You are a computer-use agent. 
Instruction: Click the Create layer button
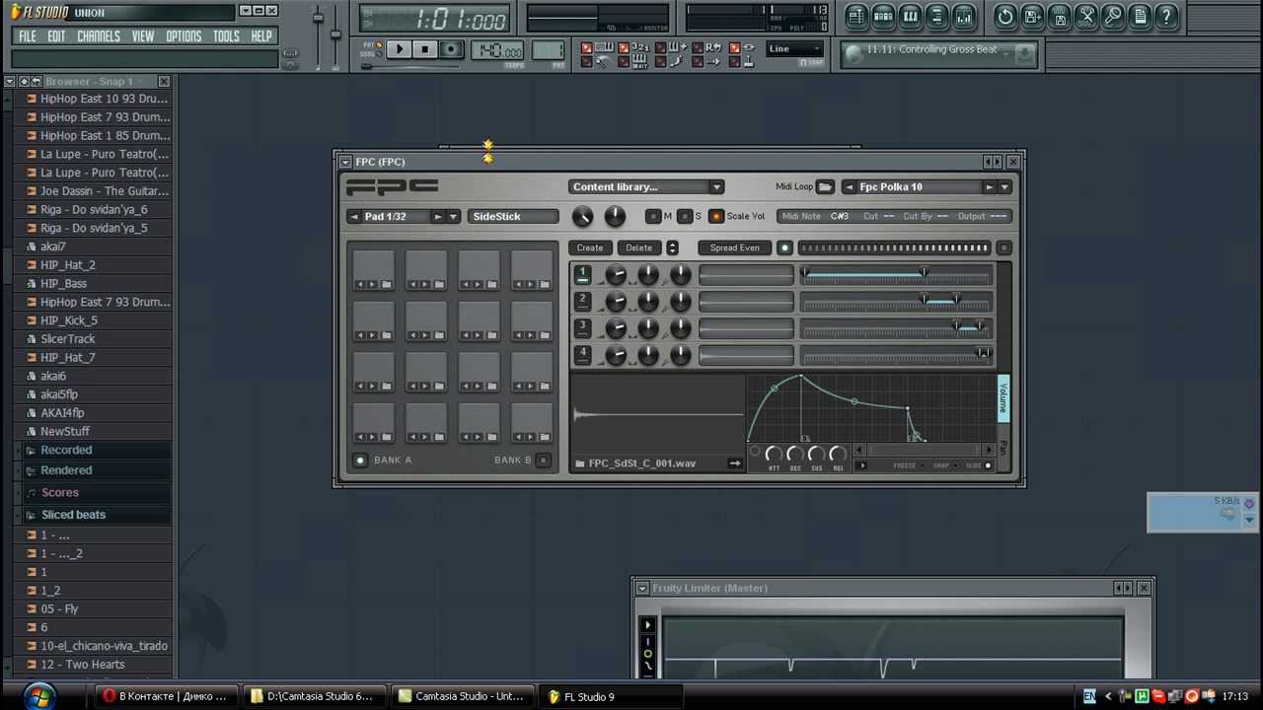pos(589,248)
